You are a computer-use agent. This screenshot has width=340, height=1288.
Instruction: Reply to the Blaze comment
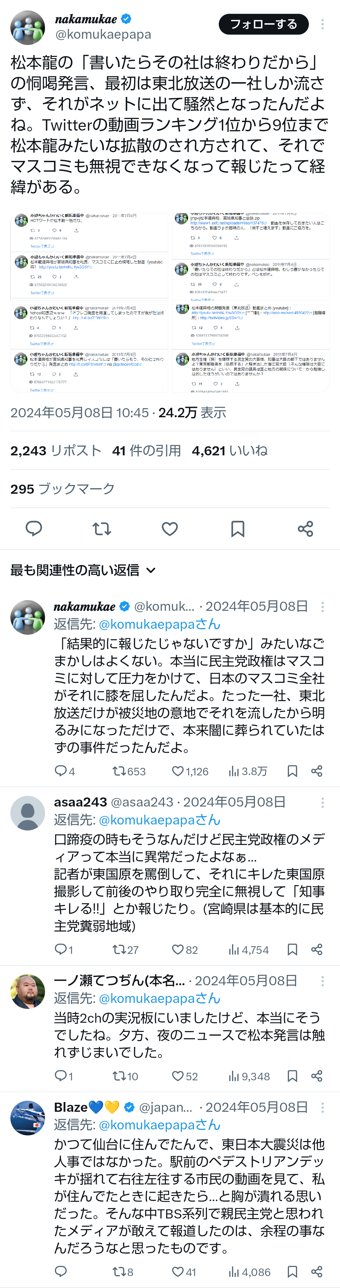tap(60, 1271)
